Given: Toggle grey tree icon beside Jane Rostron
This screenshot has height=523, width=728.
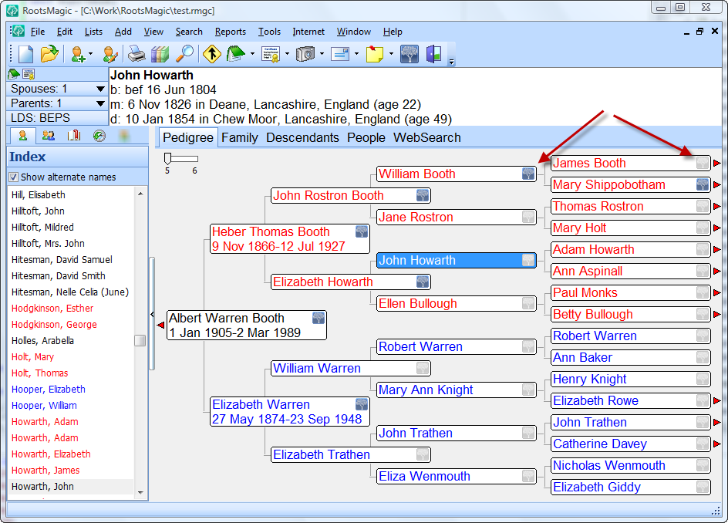Looking at the screenshot, I should (528, 218).
